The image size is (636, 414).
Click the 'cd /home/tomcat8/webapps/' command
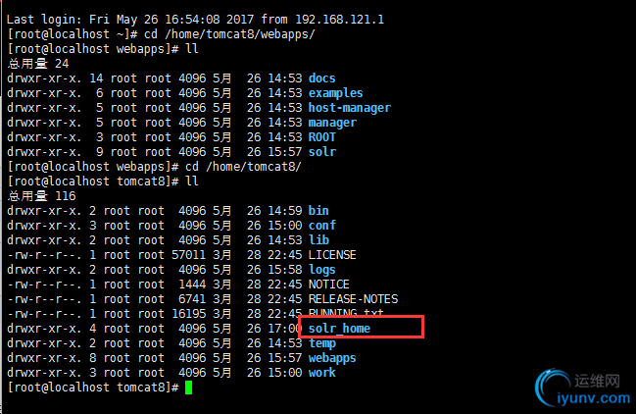click(229, 34)
